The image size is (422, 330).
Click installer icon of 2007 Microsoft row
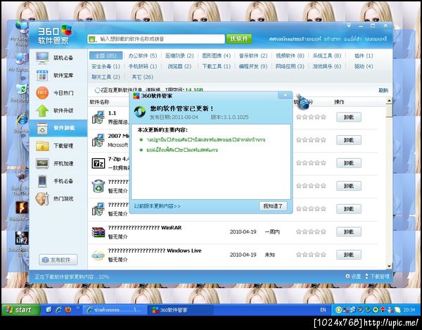pyautogui.click(x=98, y=140)
